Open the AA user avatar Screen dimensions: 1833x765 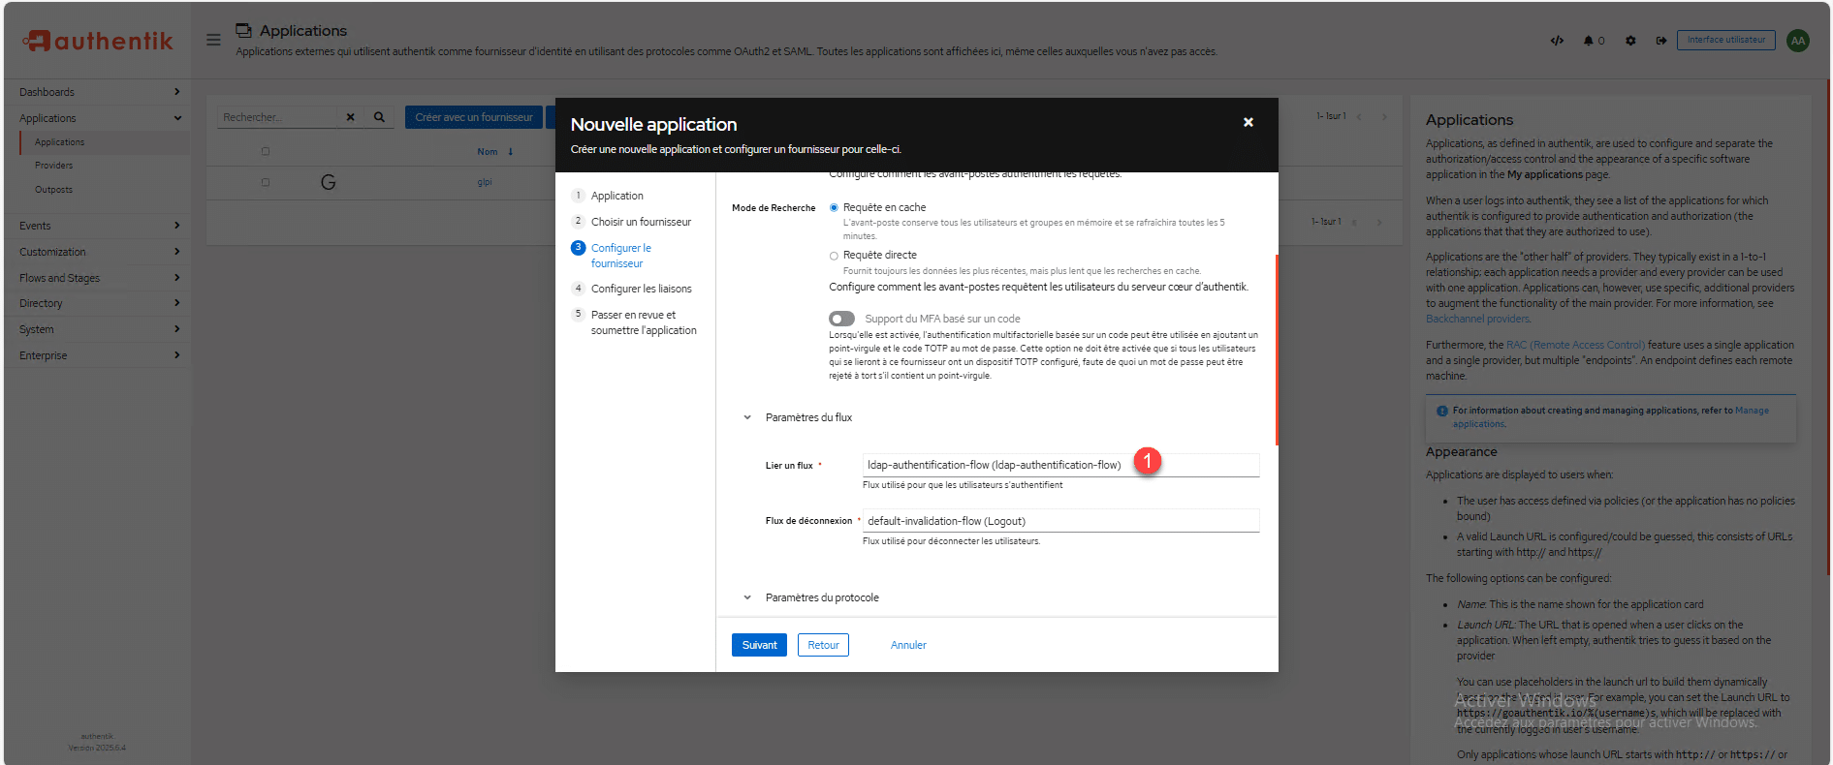pos(1798,41)
